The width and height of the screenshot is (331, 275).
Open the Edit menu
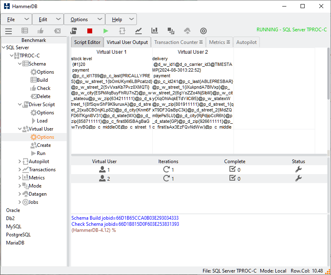click(48, 20)
